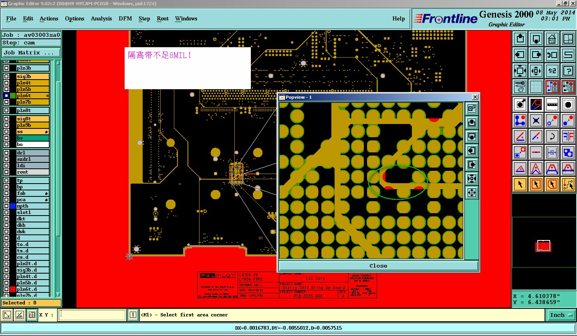
Task: Click the exclamation icon beside XY field
Action: (133, 315)
